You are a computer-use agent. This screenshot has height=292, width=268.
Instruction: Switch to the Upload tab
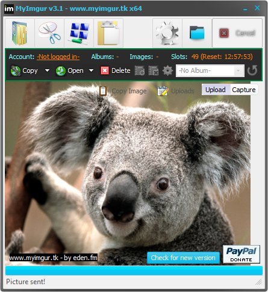216,90
